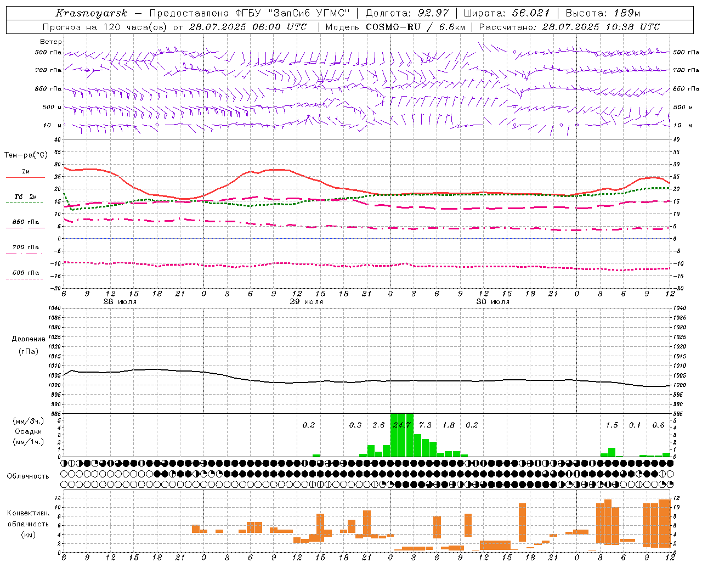Viewport: 702px width, 562px height.
Task: Click the Давление pressure panel label
Action: tap(29, 339)
